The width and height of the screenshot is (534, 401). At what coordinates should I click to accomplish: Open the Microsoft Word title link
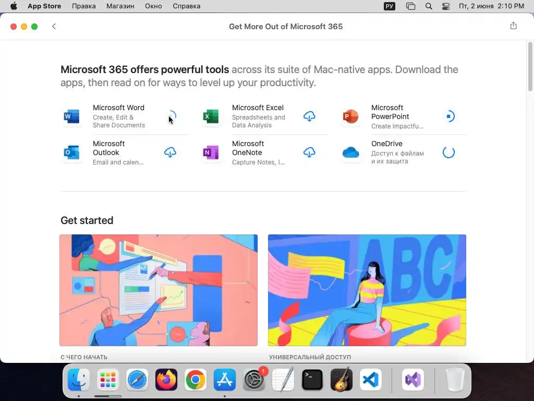click(118, 108)
